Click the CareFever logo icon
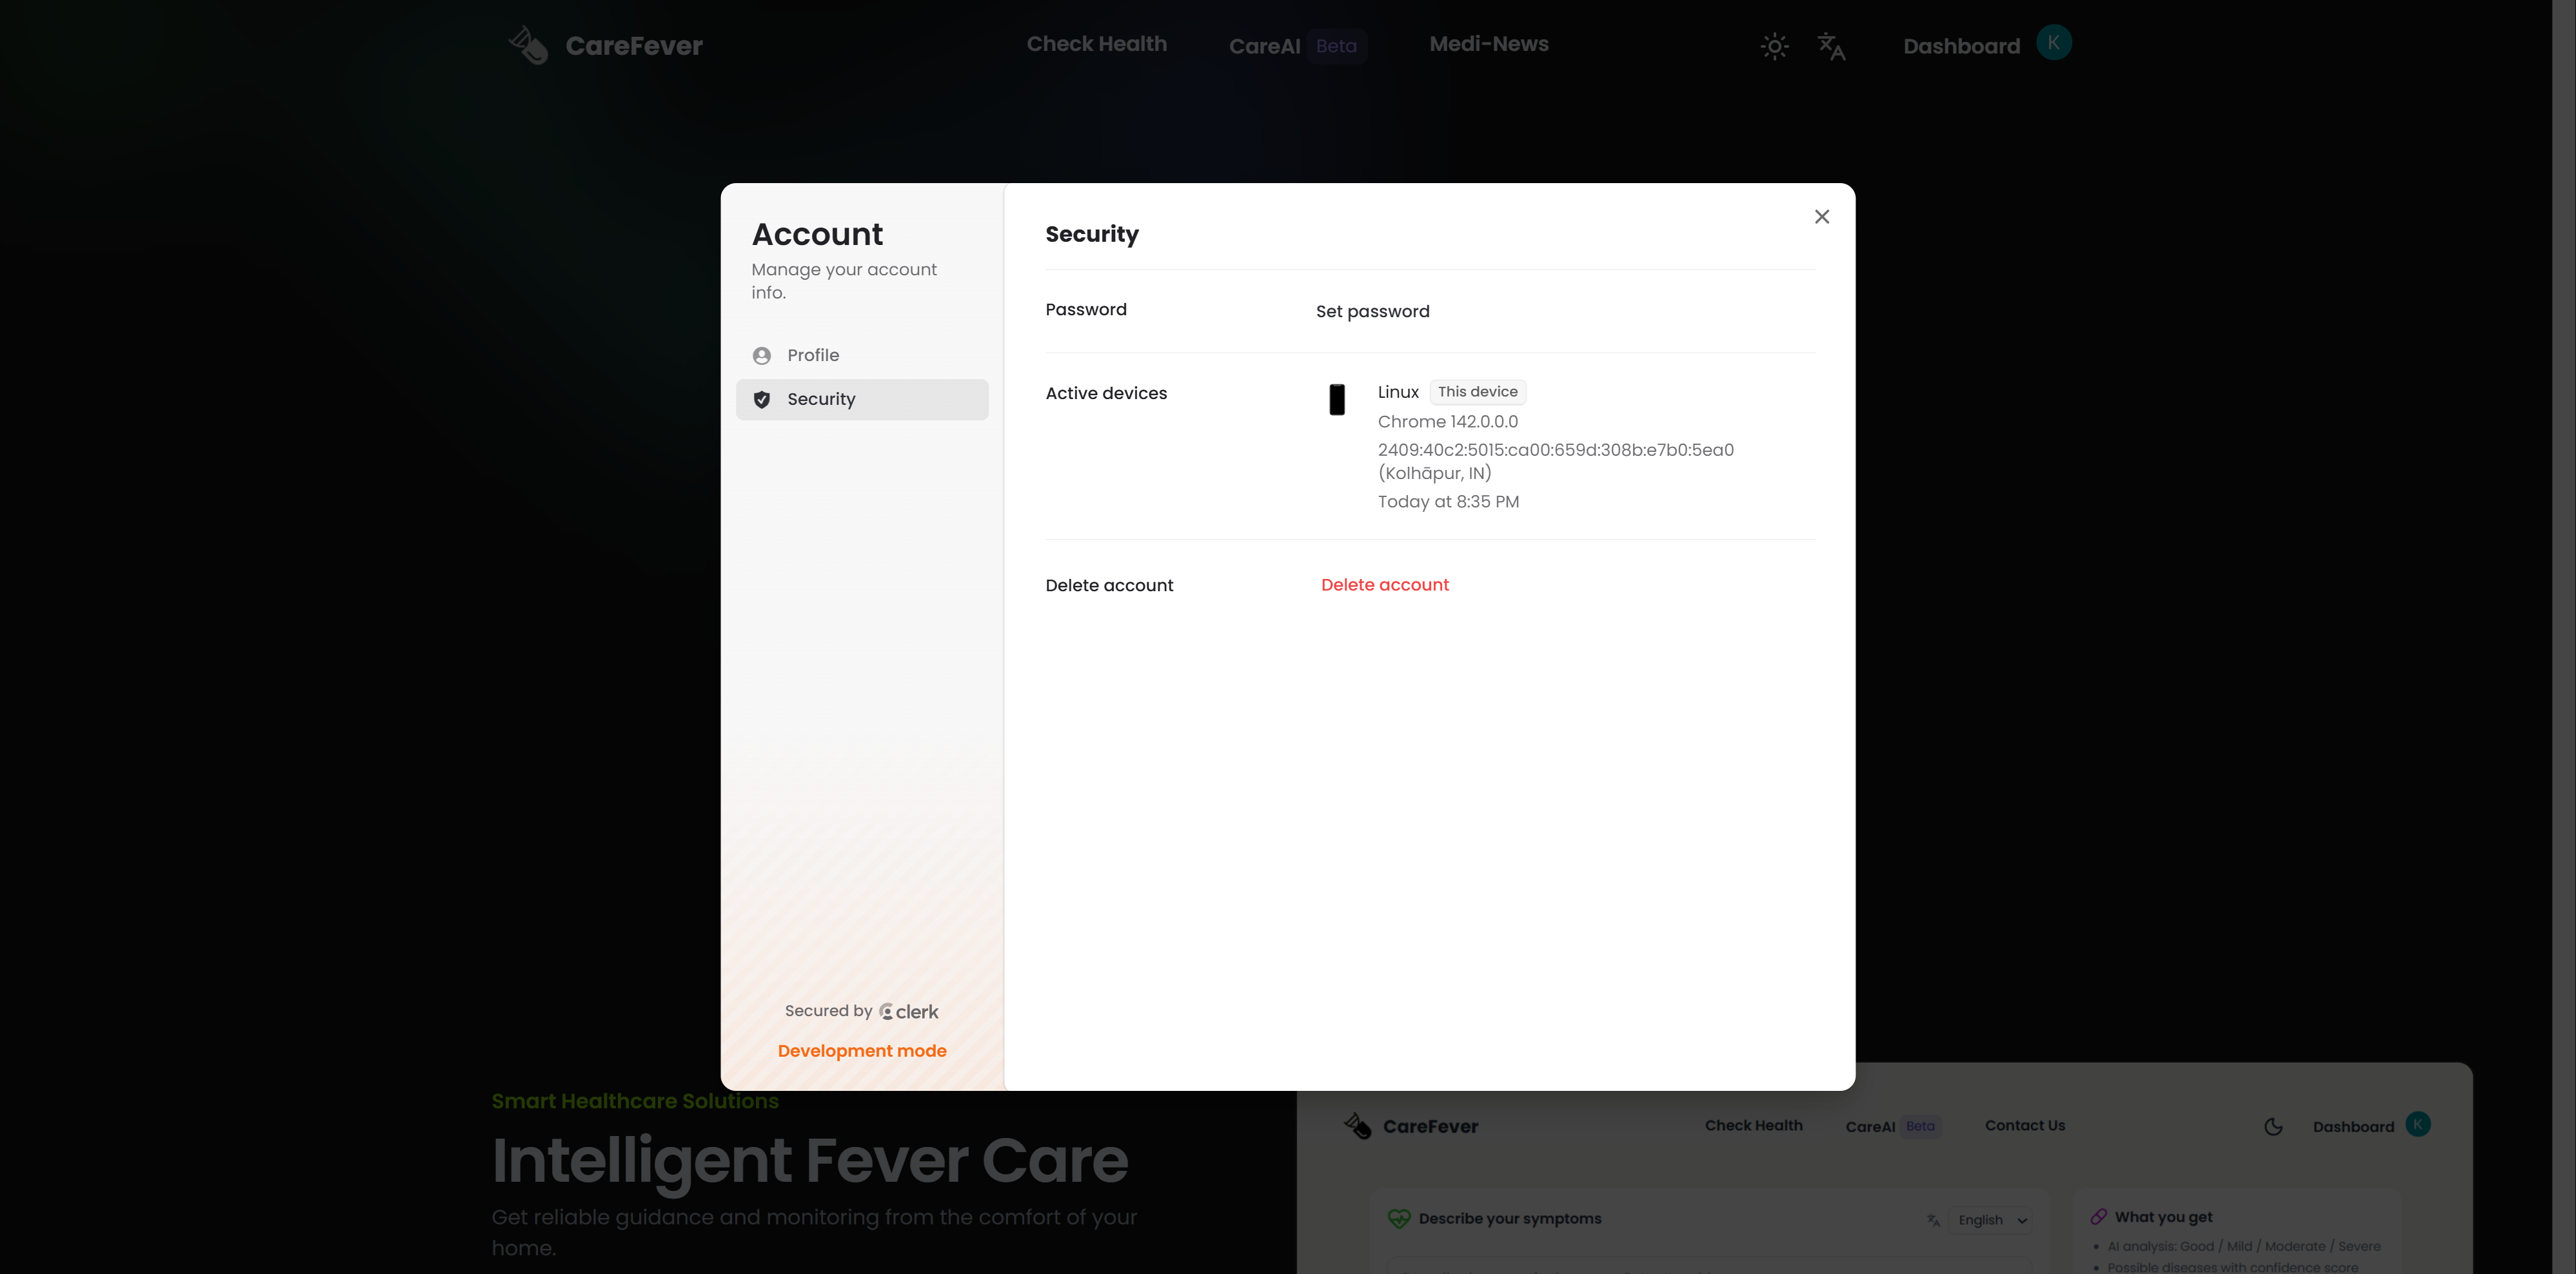Viewport: 2576px width, 1274px height. tap(528, 45)
